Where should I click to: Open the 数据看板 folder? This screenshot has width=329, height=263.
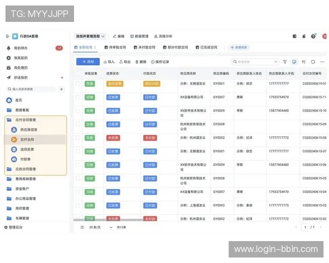[x=18, y=110]
